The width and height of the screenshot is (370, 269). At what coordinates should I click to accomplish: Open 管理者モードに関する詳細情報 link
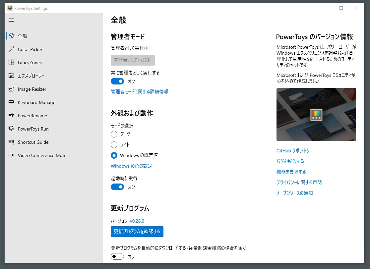point(140,91)
